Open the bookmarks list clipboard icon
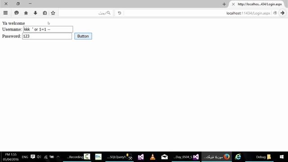288x162 pixels. [45, 13]
